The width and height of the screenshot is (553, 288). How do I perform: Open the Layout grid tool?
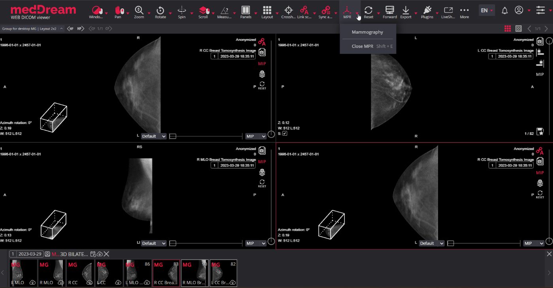tap(267, 11)
